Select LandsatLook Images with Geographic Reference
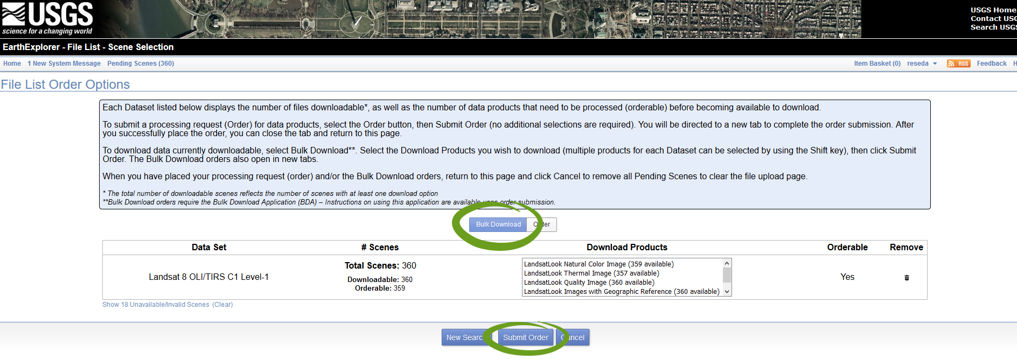The height and width of the screenshot is (359, 1017). click(x=621, y=292)
